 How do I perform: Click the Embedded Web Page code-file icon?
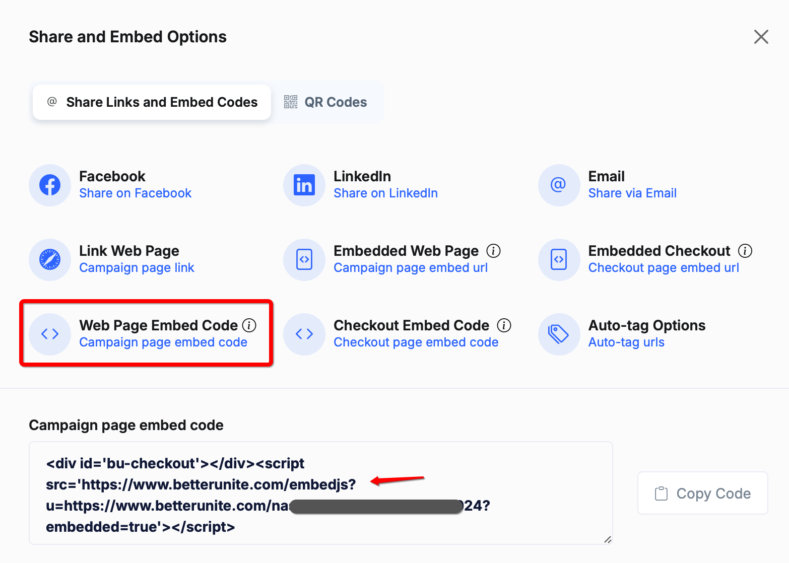click(x=304, y=259)
